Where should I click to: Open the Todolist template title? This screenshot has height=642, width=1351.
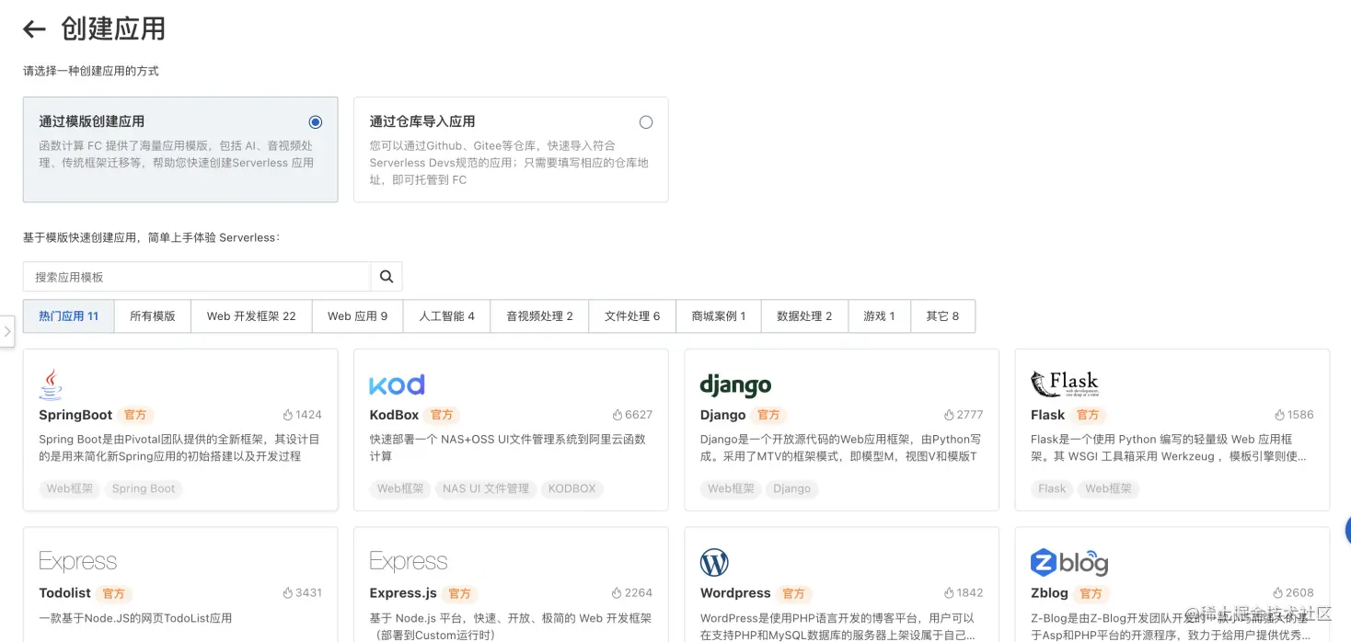pos(64,593)
